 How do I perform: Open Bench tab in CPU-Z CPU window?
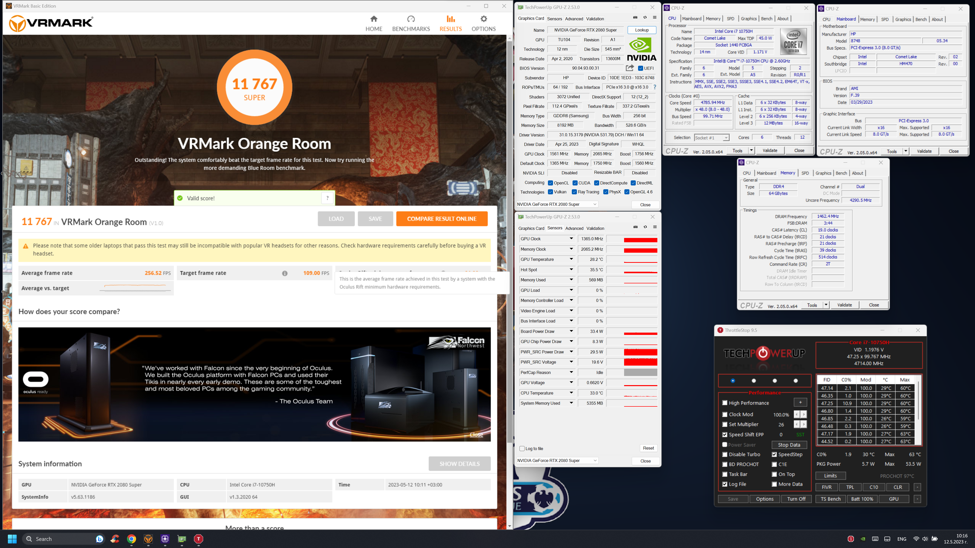coord(767,19)
